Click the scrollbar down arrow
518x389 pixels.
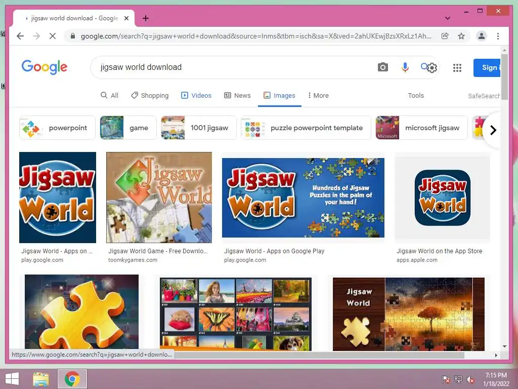click(504, 346)
